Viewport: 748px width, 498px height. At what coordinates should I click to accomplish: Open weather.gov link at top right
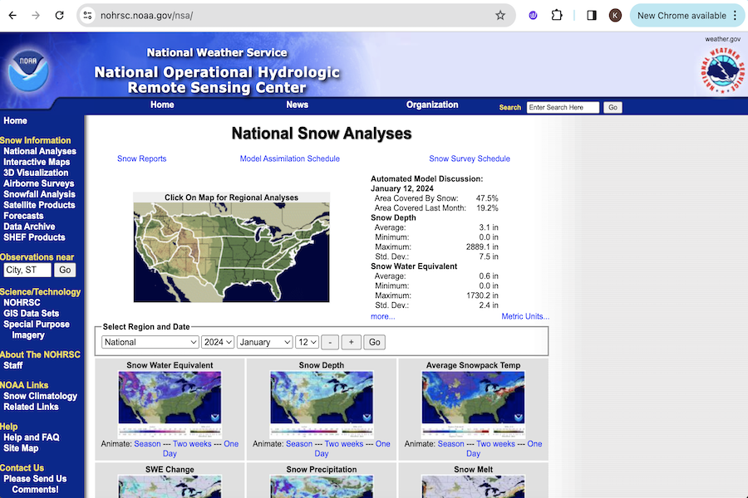[723, 39]
